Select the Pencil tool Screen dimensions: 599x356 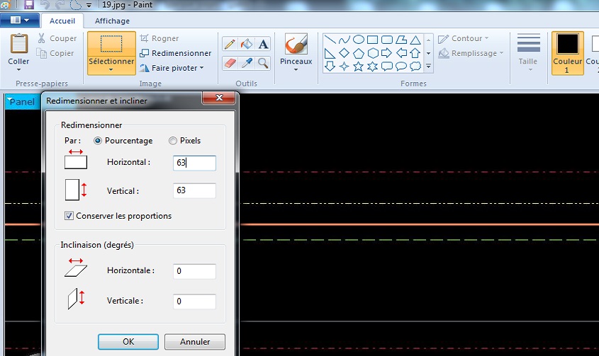[229, 45]
